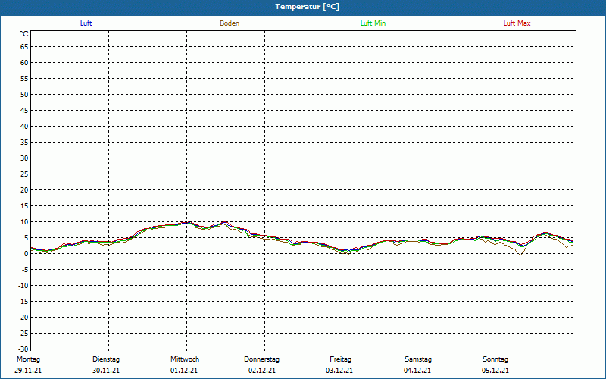Click the Donnerstag day label
Image resolution: width=606 pixels, height=379 pixels.
[261, 359]
